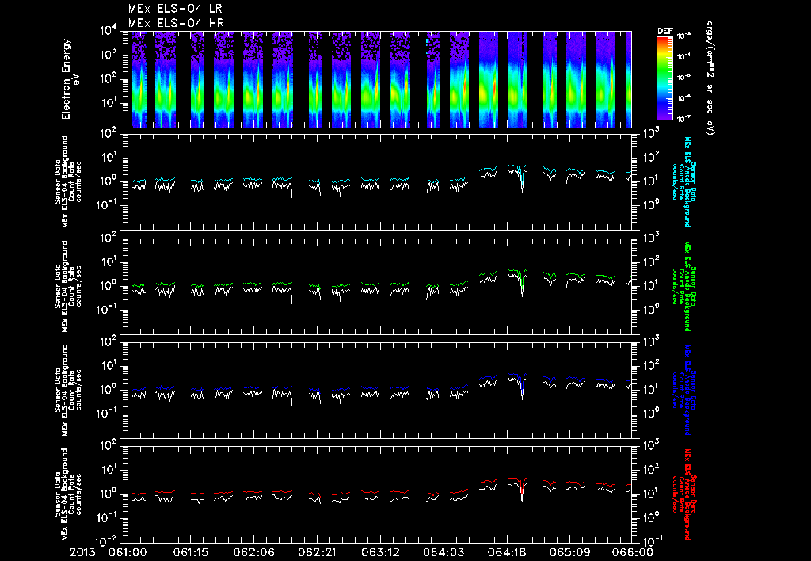Click the 062:06 time axis label

tap(253, 552)
